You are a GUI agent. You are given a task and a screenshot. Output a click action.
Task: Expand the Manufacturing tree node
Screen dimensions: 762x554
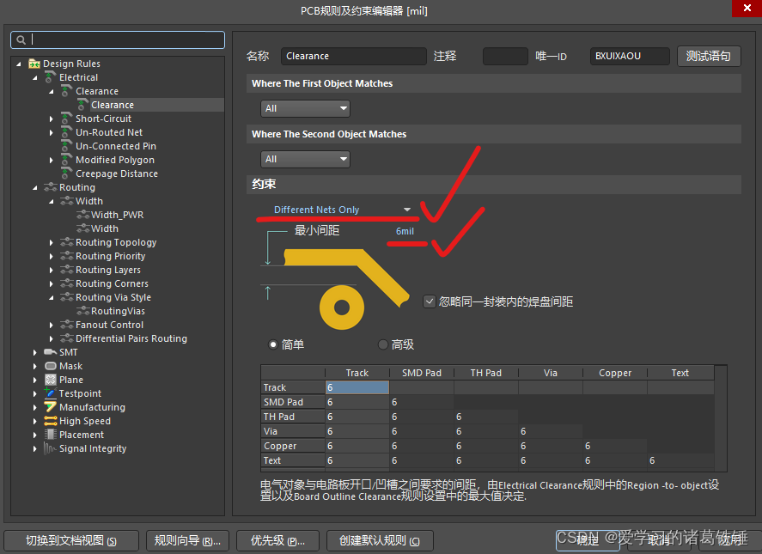click(35, 407)
